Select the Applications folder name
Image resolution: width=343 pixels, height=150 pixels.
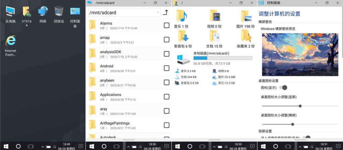click(x=111, y=95)
